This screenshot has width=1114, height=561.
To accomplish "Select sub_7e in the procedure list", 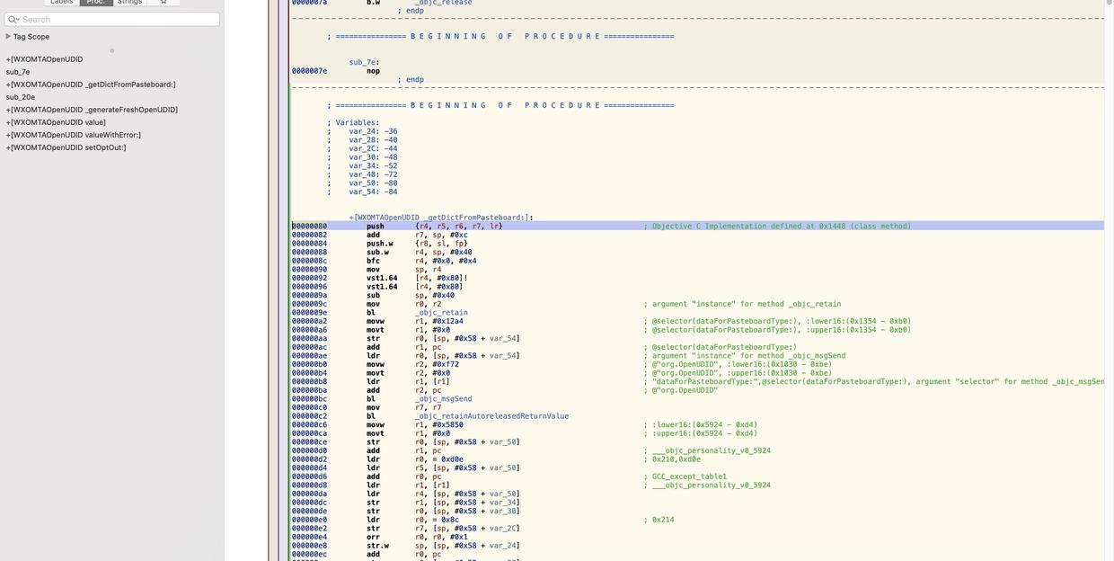I will click(18, 72).
